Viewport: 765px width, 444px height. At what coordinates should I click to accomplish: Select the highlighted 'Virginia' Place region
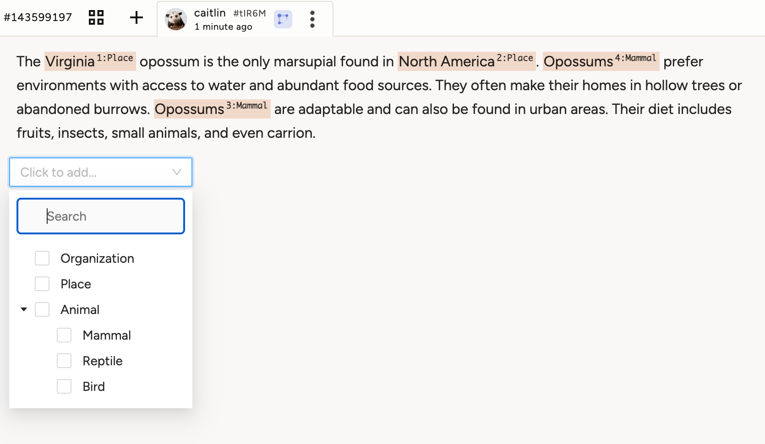(69, 61)
